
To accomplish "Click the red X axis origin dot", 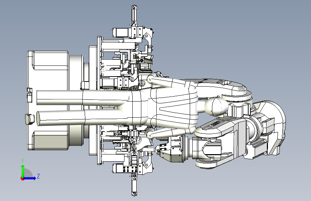I will (x=22, y=178).
